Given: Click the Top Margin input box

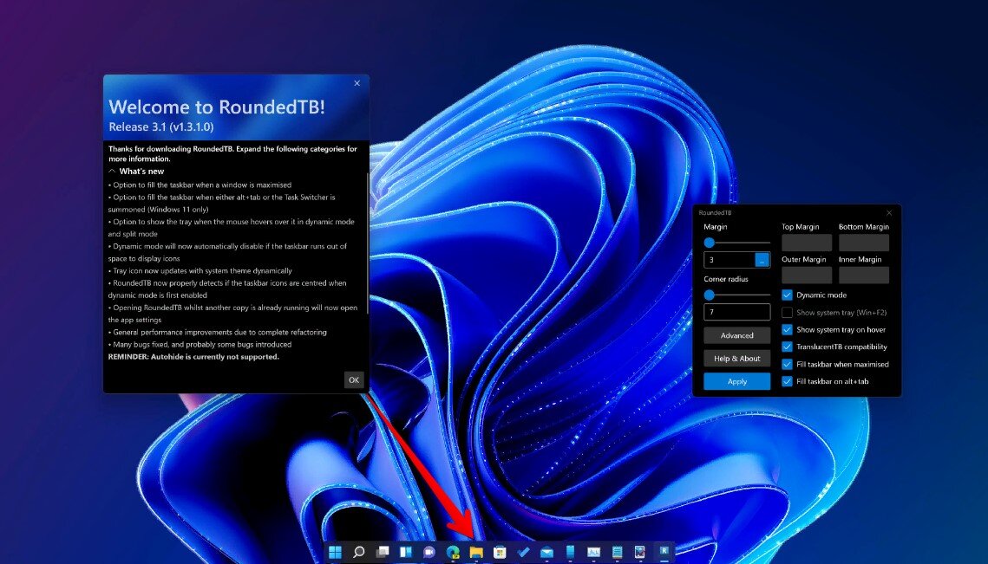Looking at the screenshot, I should tap(807, 243).
